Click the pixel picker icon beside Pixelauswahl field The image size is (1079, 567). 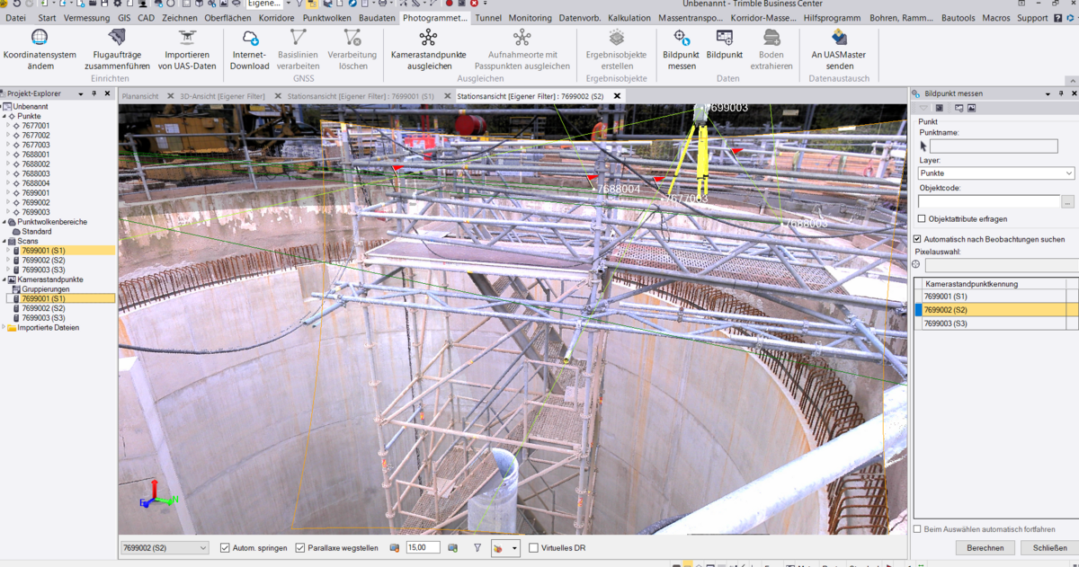coord(916,265)
